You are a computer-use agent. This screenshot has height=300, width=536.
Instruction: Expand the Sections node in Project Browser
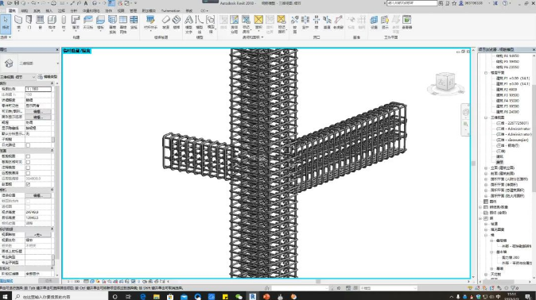tap(486, 173)
